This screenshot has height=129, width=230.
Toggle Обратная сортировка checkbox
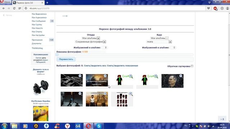[192, 66]
